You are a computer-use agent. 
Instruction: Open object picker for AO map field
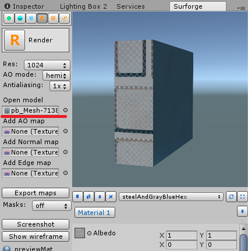click(66, 131)
